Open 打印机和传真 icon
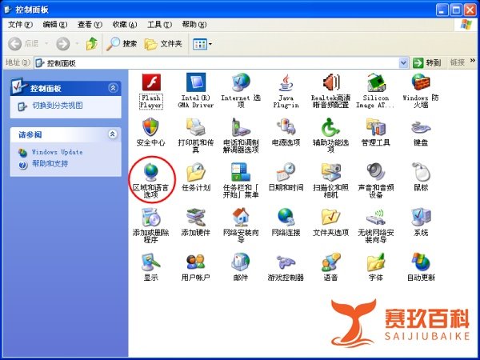This screenshot has width=480, height=360. (196, 135)
